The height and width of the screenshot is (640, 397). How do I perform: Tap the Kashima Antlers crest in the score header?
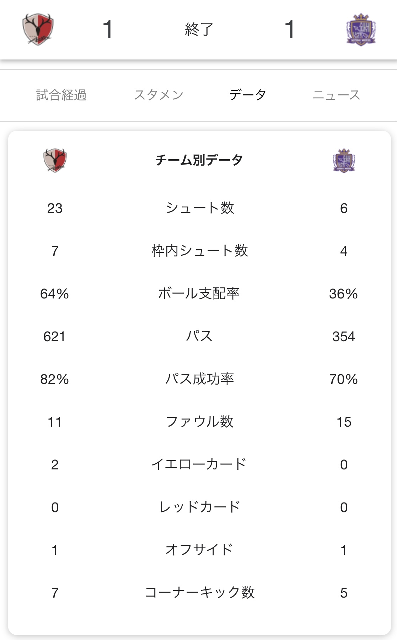pos(38,29)
